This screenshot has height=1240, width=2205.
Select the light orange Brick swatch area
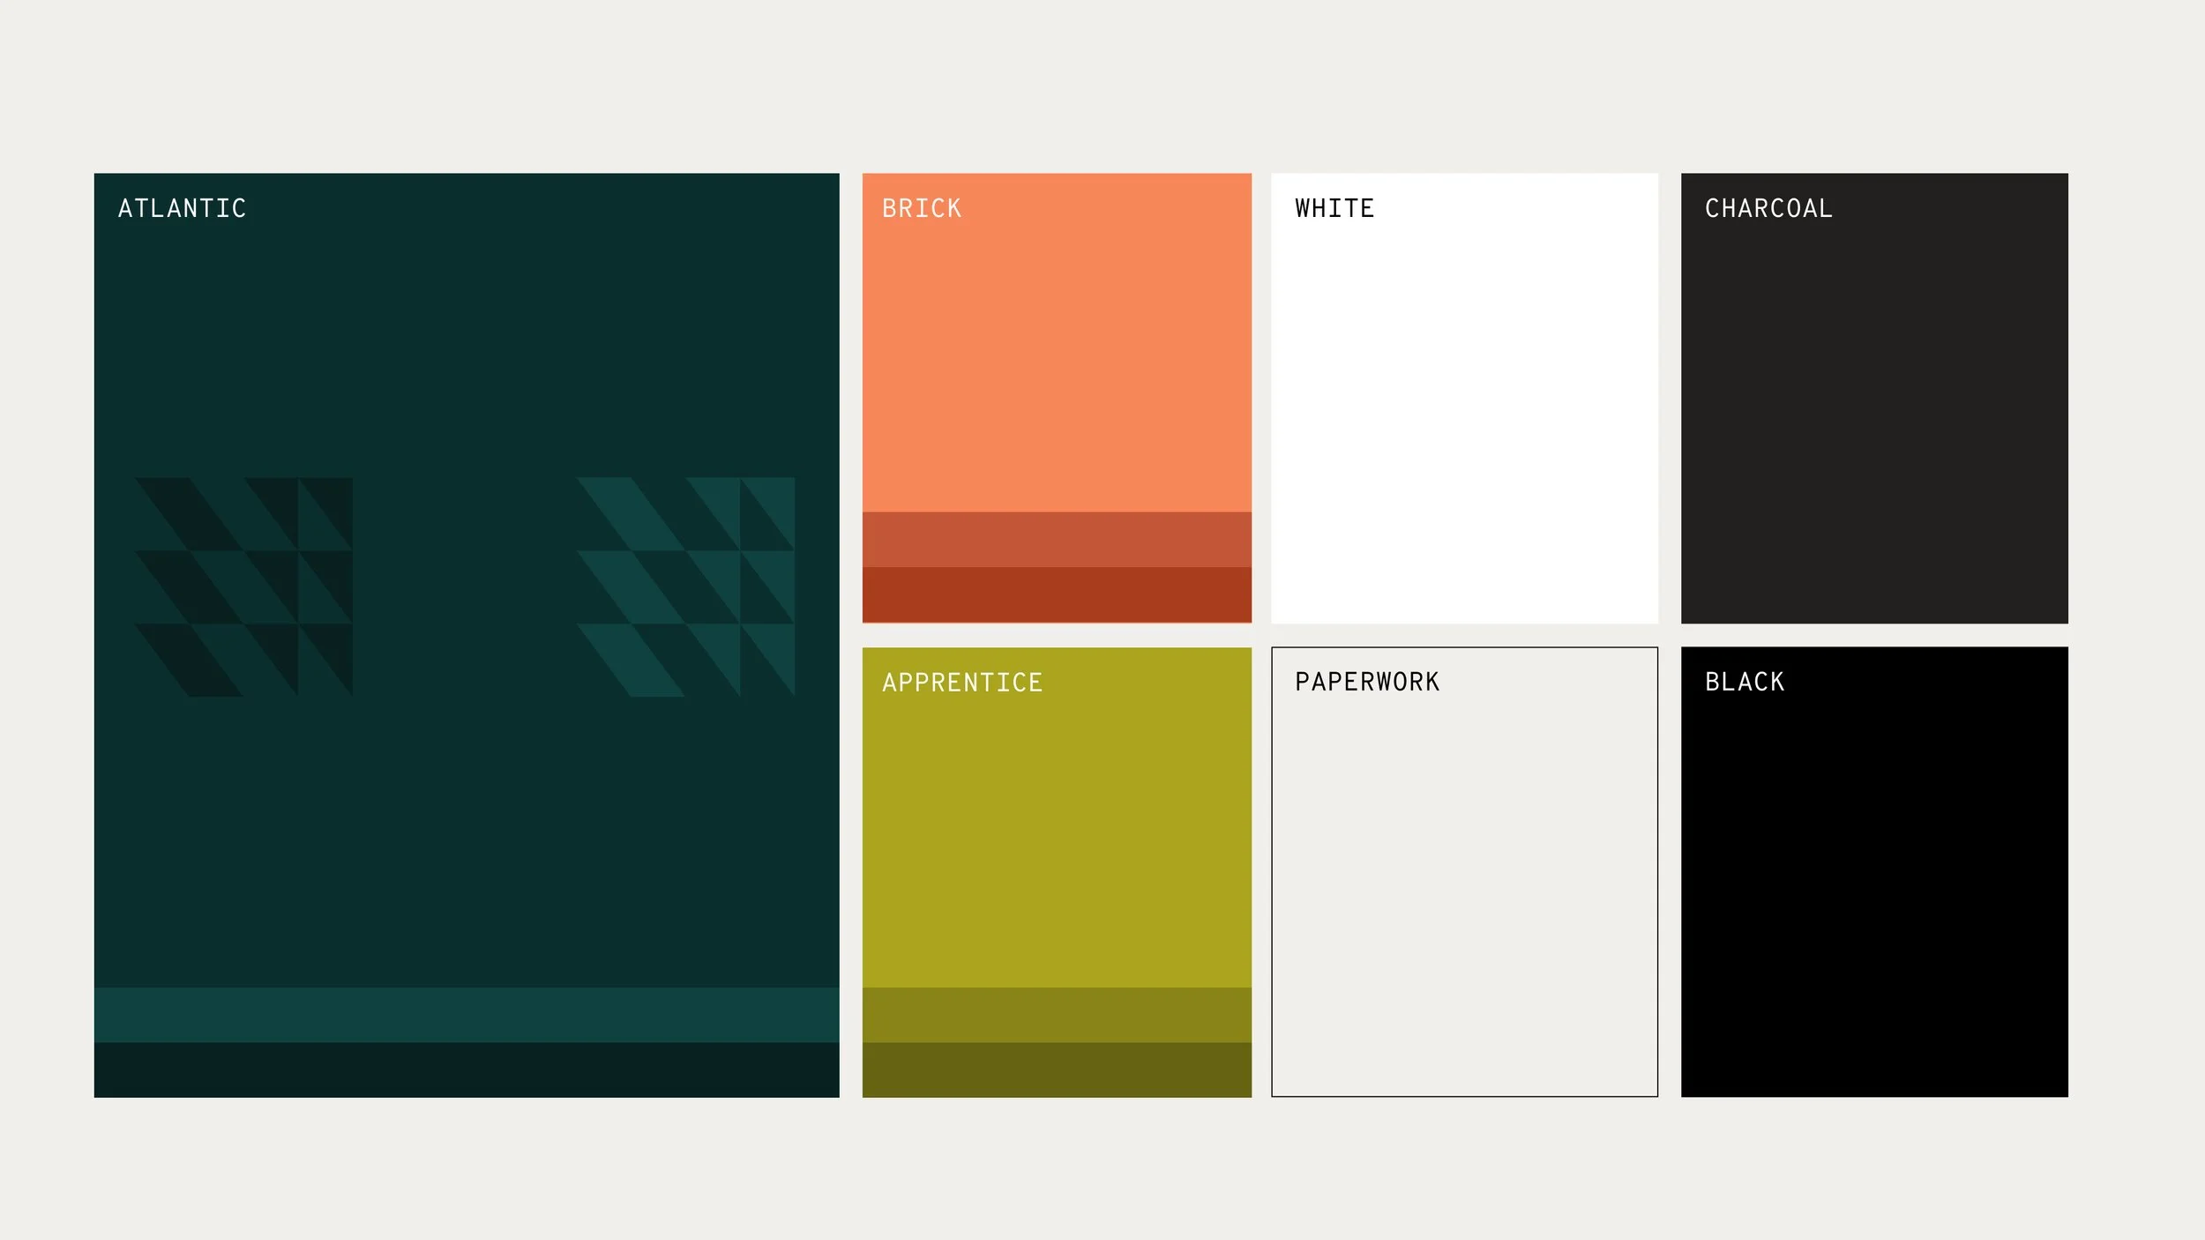[x=1057, y=342]
